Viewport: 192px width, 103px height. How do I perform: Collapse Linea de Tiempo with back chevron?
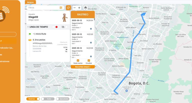[28, 27]
